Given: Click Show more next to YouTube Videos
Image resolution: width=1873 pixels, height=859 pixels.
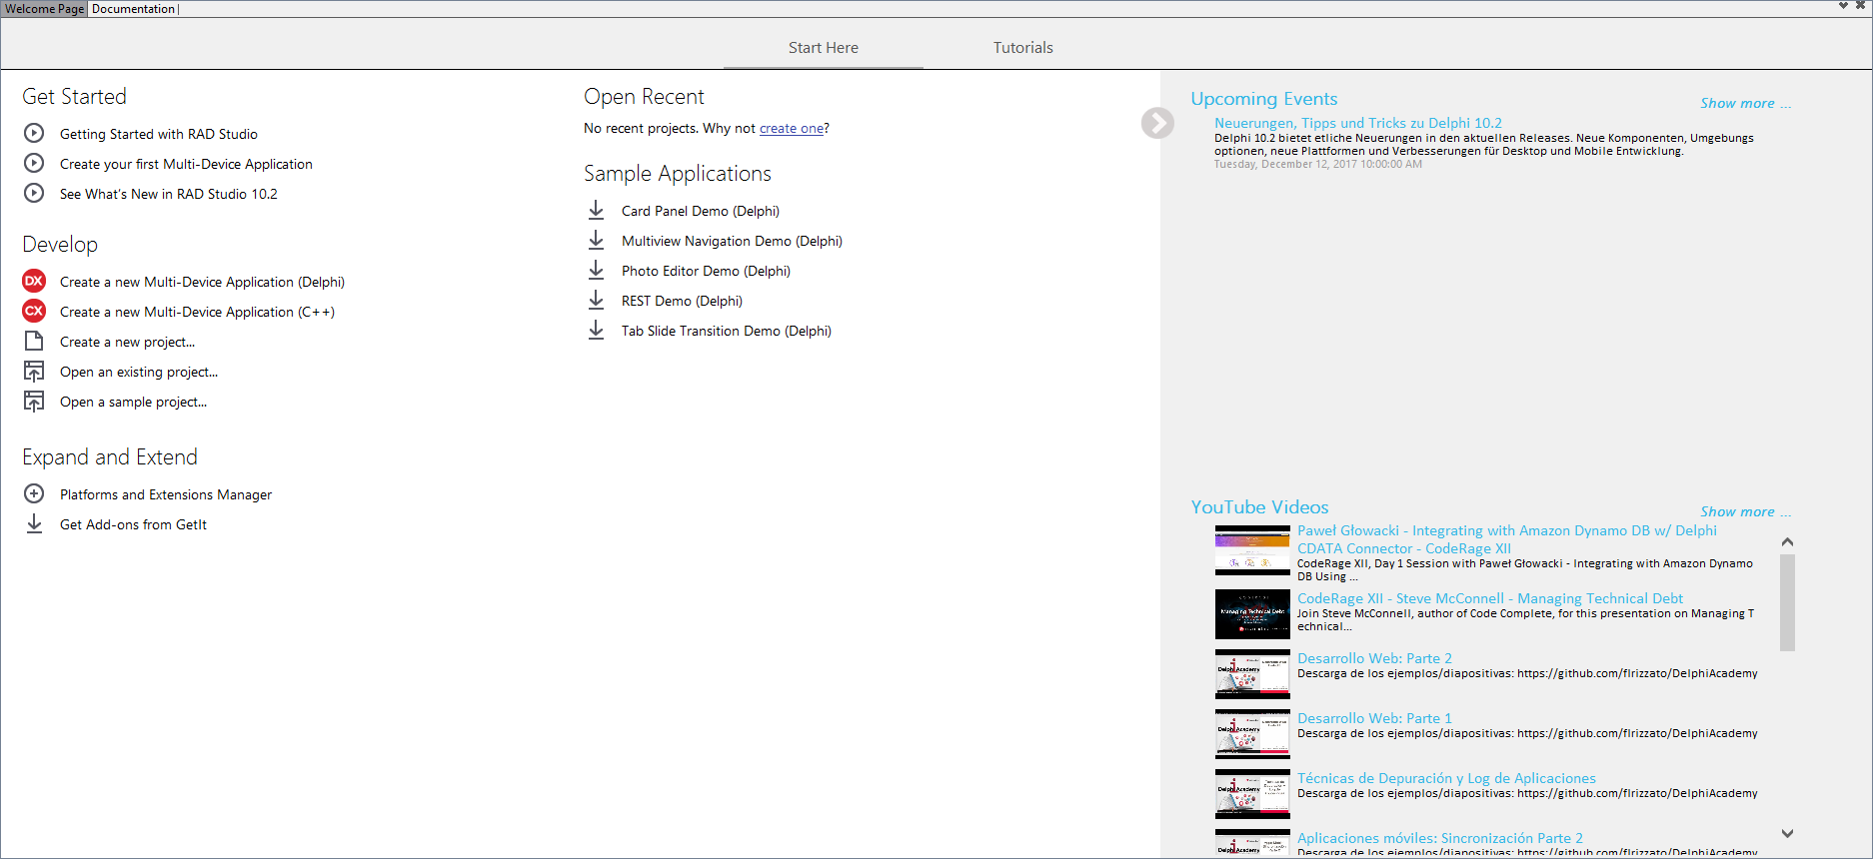Looking at the screenshot, I should tap(1745, 511).
